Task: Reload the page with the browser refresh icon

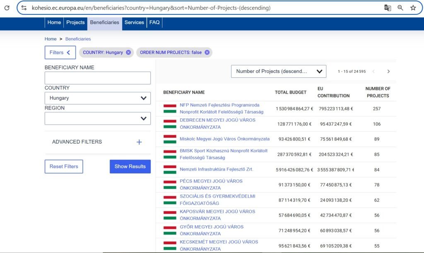Action: (x=7, y=8)
